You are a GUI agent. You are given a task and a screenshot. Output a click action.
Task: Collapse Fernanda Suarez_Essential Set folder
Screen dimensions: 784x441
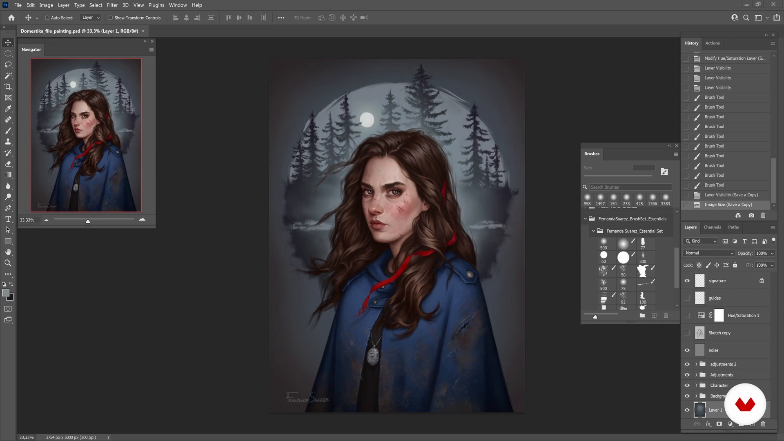pos(594,231)
